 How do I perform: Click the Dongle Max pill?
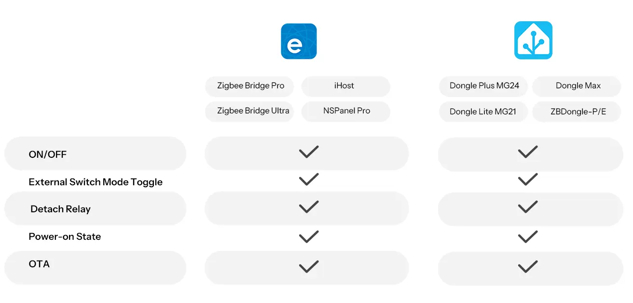(x=578, y=86)
